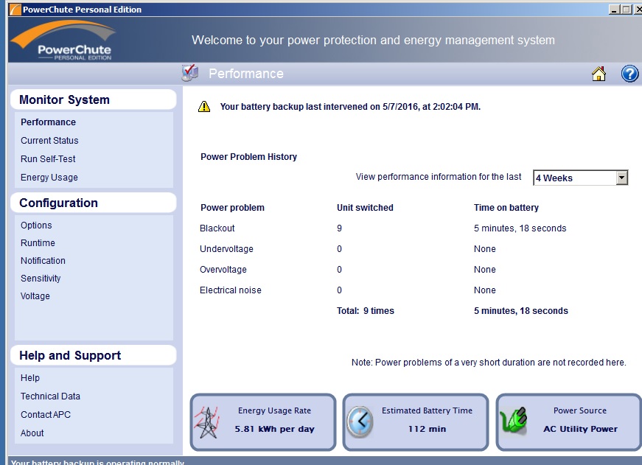Open Help under Help and Support
The width and height of the screenshot is (642, 465).
coord(30,378)
